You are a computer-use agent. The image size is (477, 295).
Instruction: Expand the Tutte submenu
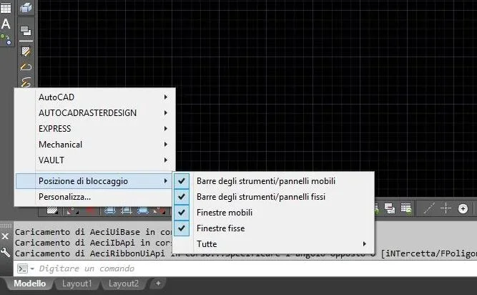273,244
